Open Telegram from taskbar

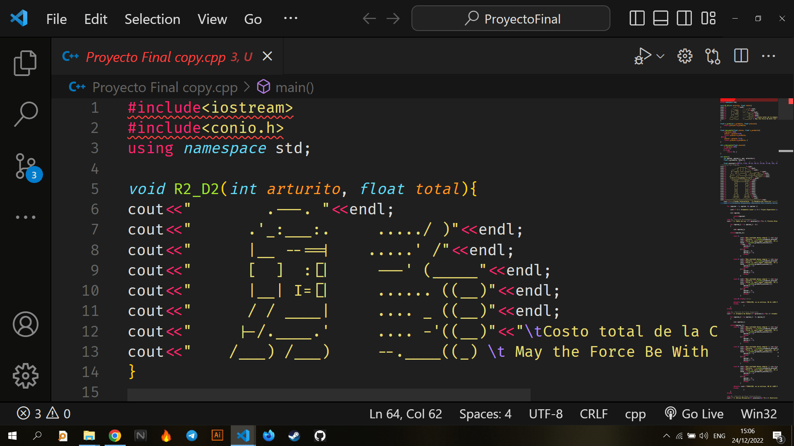click(191, 436)
